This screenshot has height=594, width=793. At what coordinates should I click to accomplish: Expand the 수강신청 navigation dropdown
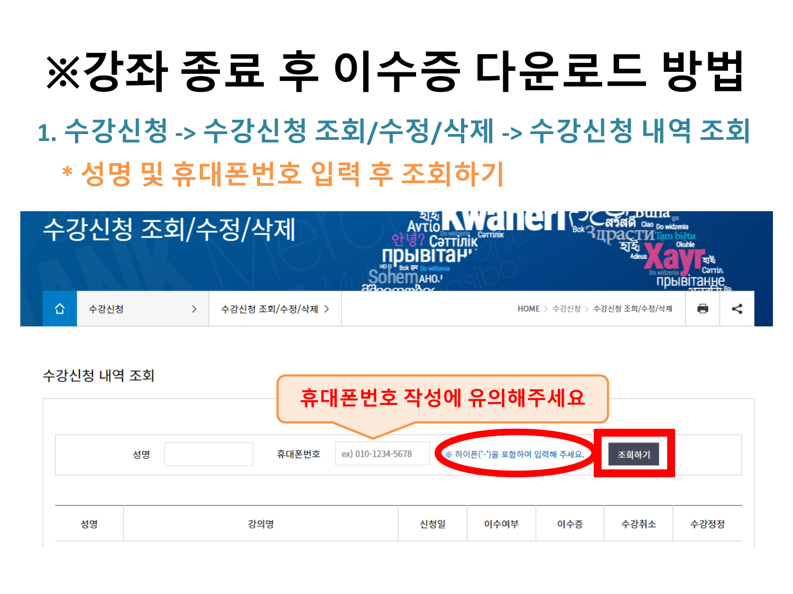tap(143, 309)
